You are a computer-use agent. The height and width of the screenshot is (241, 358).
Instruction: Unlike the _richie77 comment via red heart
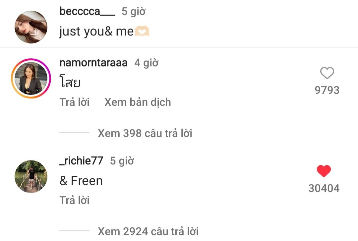(x=324, y=171)
